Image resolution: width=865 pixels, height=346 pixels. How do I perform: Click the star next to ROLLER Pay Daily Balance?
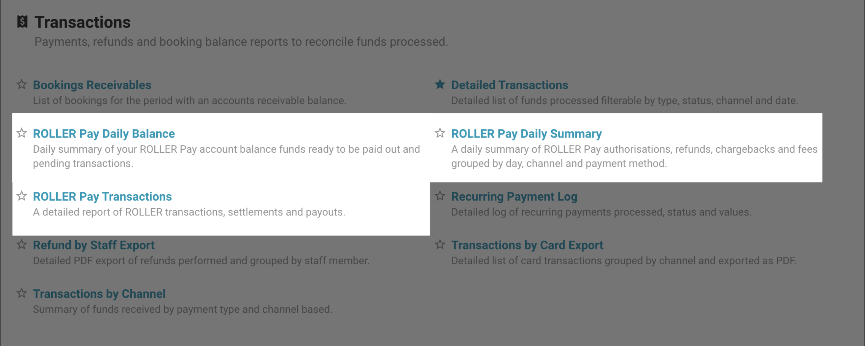22,134
